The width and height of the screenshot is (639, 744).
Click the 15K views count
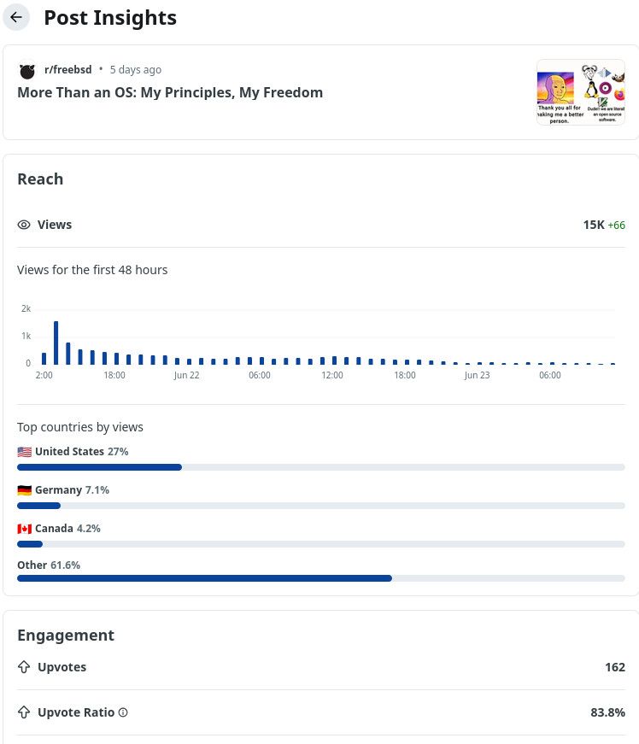pos(594,225)
